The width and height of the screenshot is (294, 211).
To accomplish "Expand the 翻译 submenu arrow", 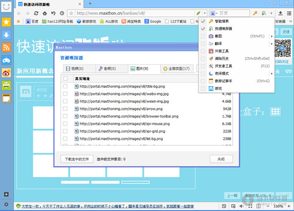I will pos(271,44).
